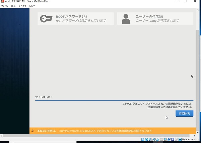201x143 pixels.
Task: Click the person silhouette user icon
Action: tap(126, 19)
